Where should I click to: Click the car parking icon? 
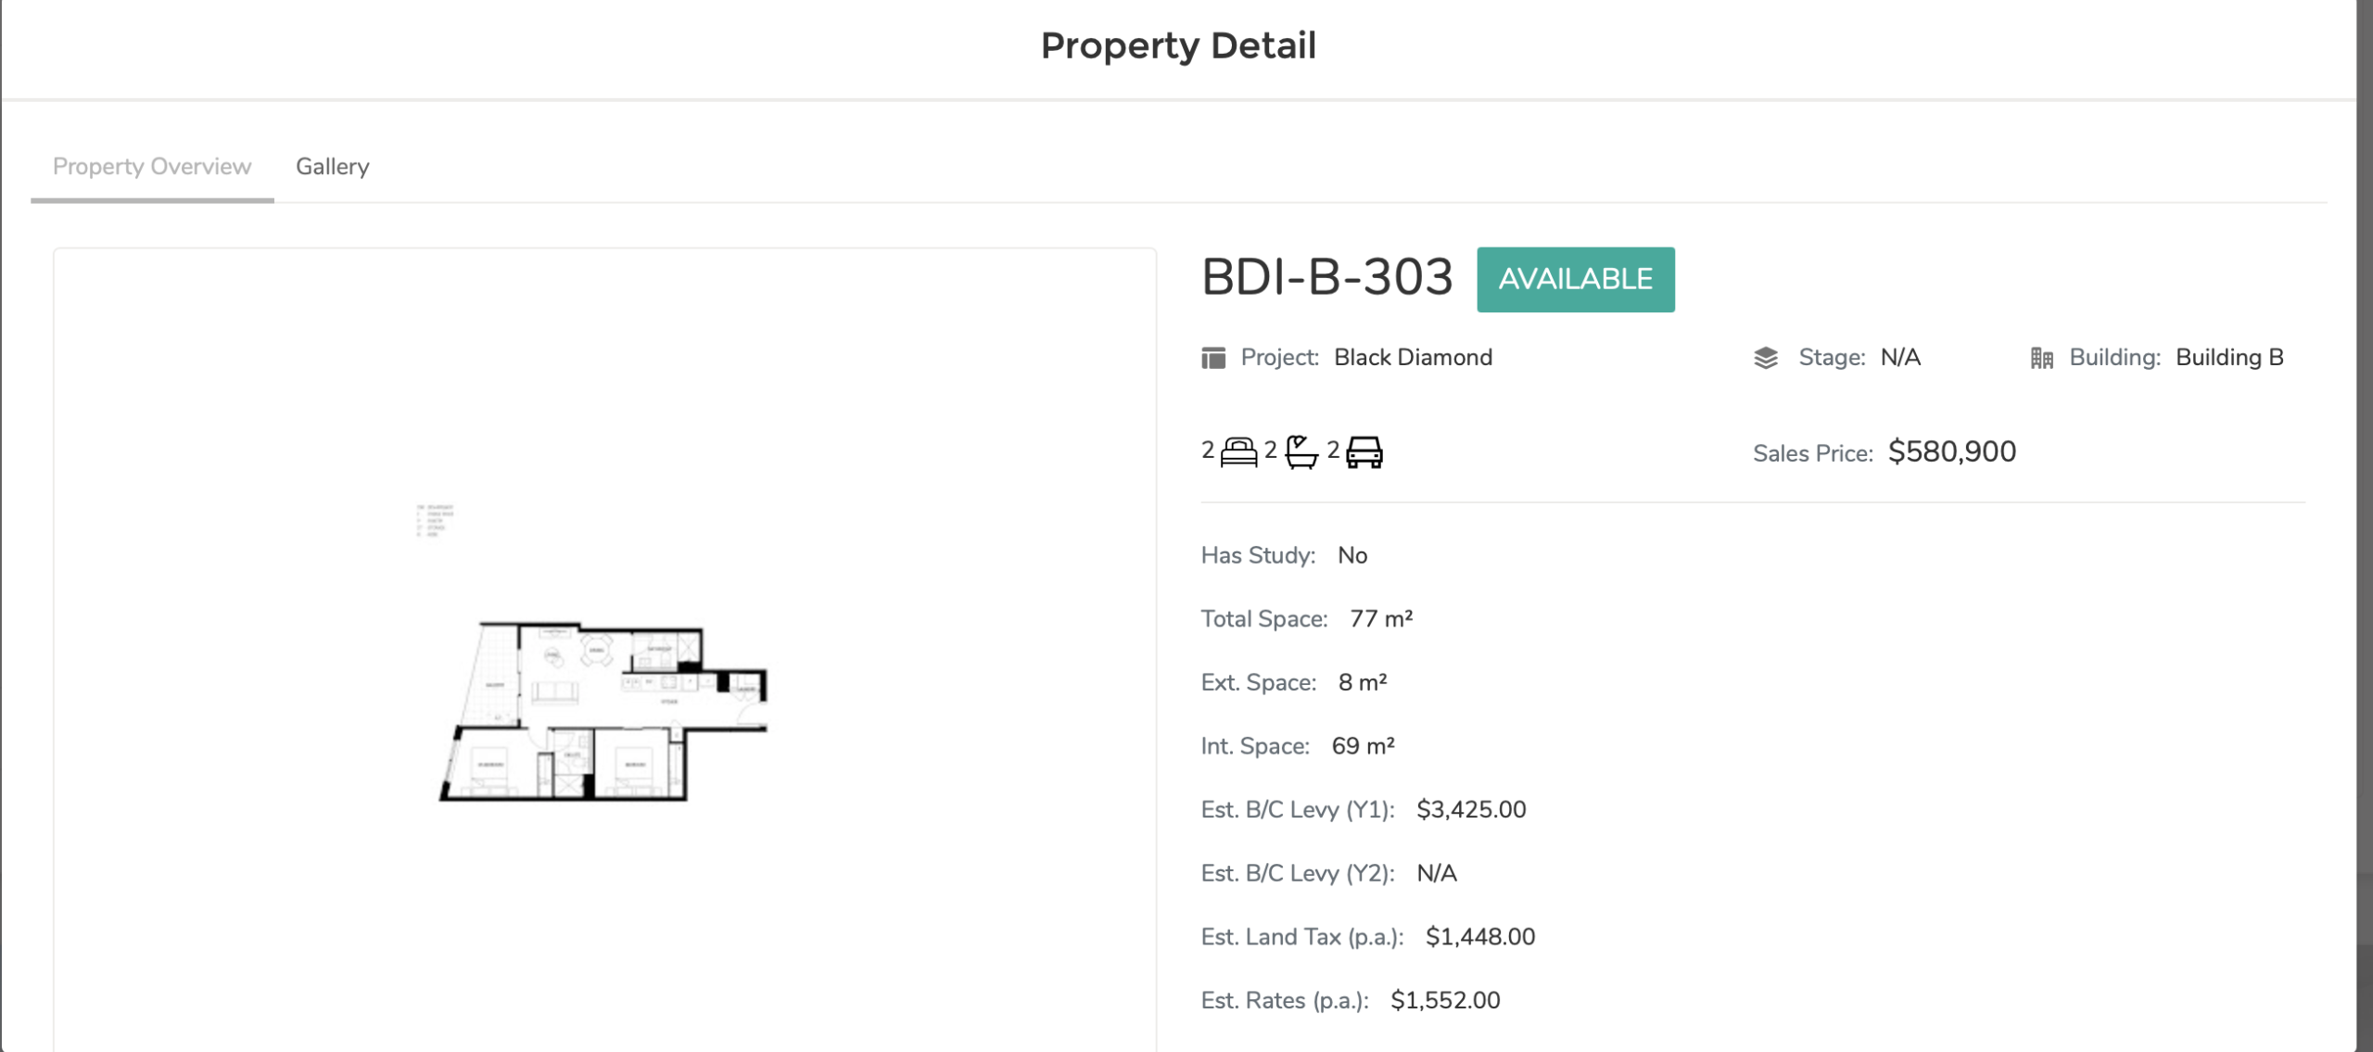1364,452
